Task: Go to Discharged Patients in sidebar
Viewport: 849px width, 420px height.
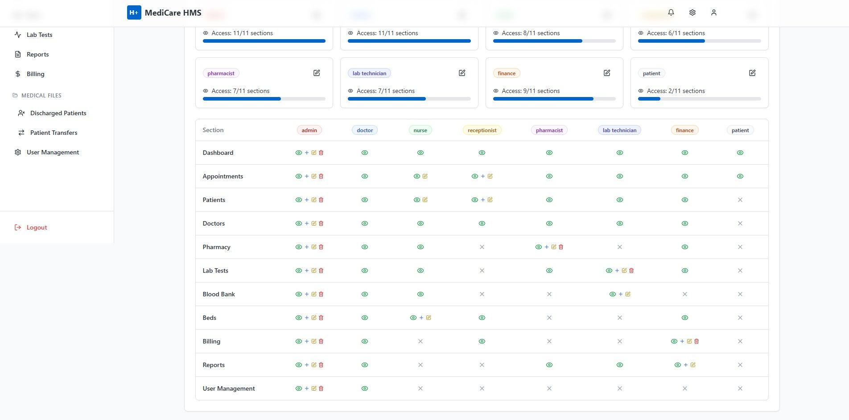Action: [58, 113]
